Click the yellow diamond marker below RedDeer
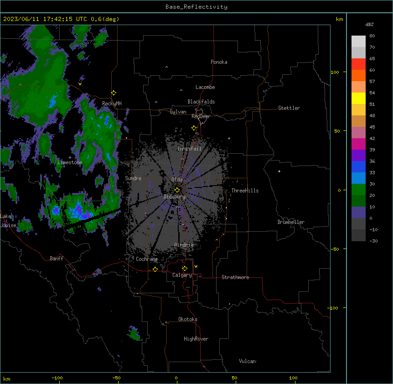 pyautogui.click(x=194, y=128)
